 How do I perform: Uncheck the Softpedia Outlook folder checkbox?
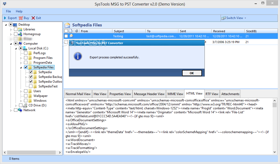pyautogui.click(x=31, y=81)
